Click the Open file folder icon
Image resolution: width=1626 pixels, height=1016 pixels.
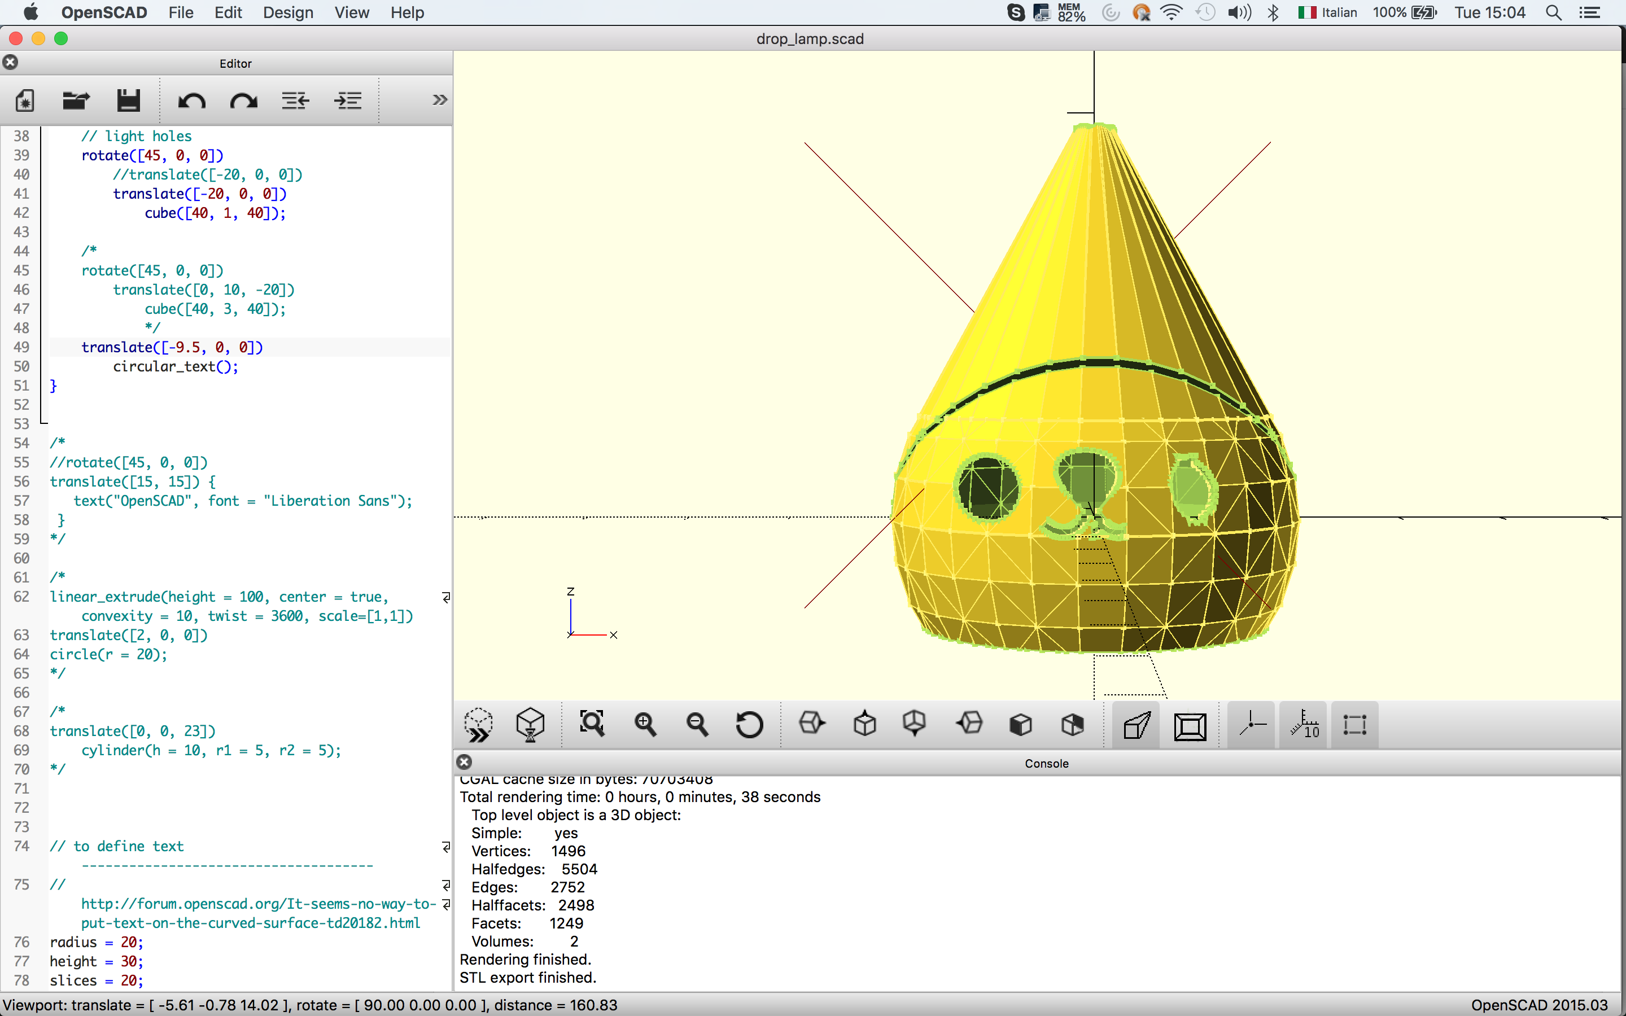click(76, 101)
